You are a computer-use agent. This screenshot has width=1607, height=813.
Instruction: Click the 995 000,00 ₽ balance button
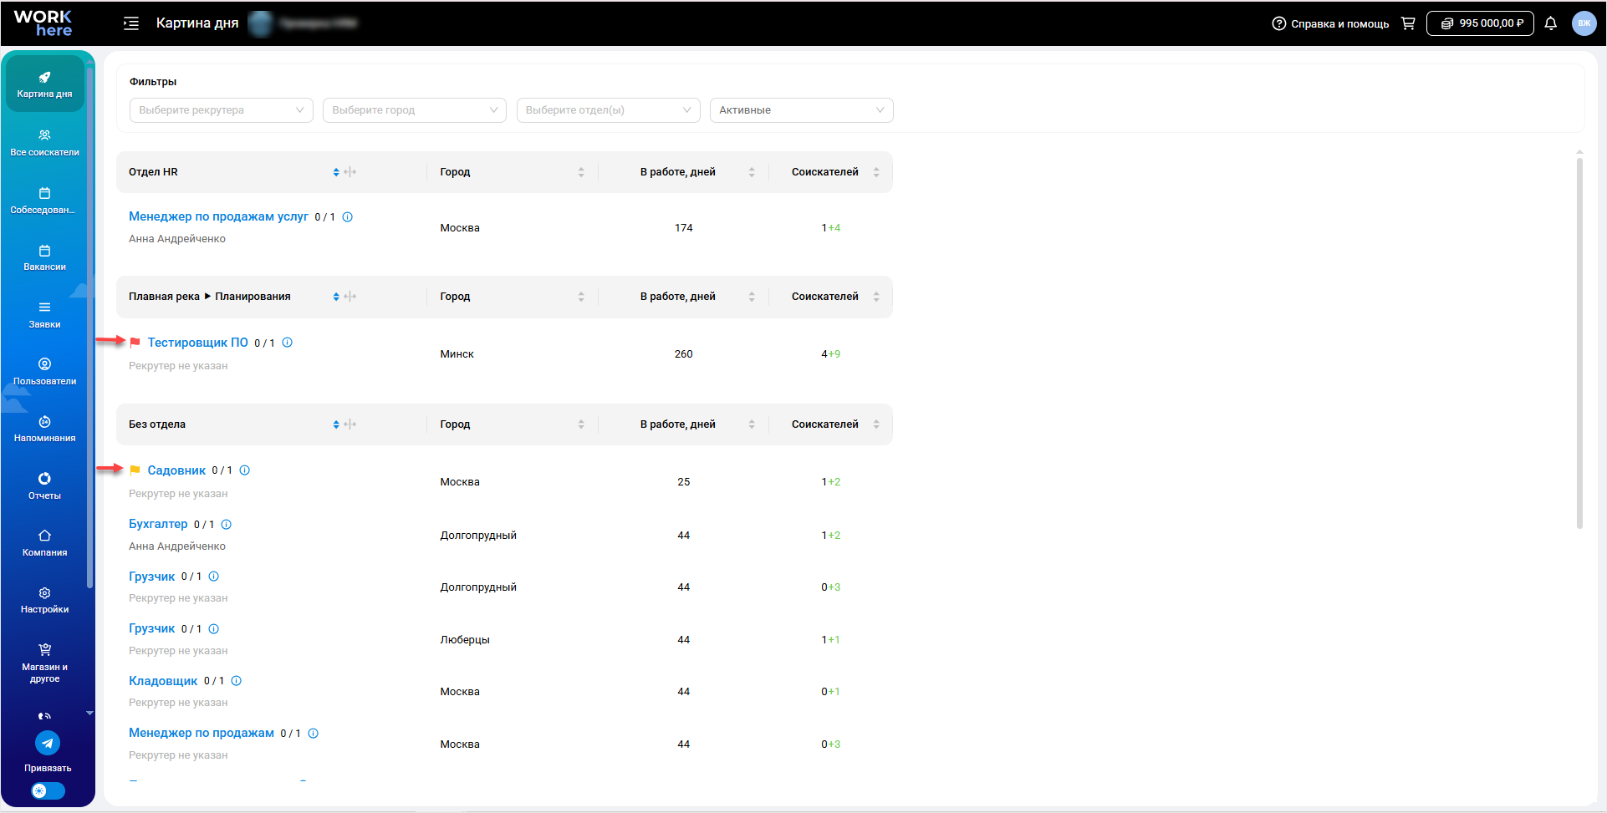coord(1480,23)
